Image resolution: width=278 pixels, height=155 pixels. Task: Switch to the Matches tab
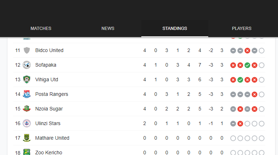click(x=41, y=29)
